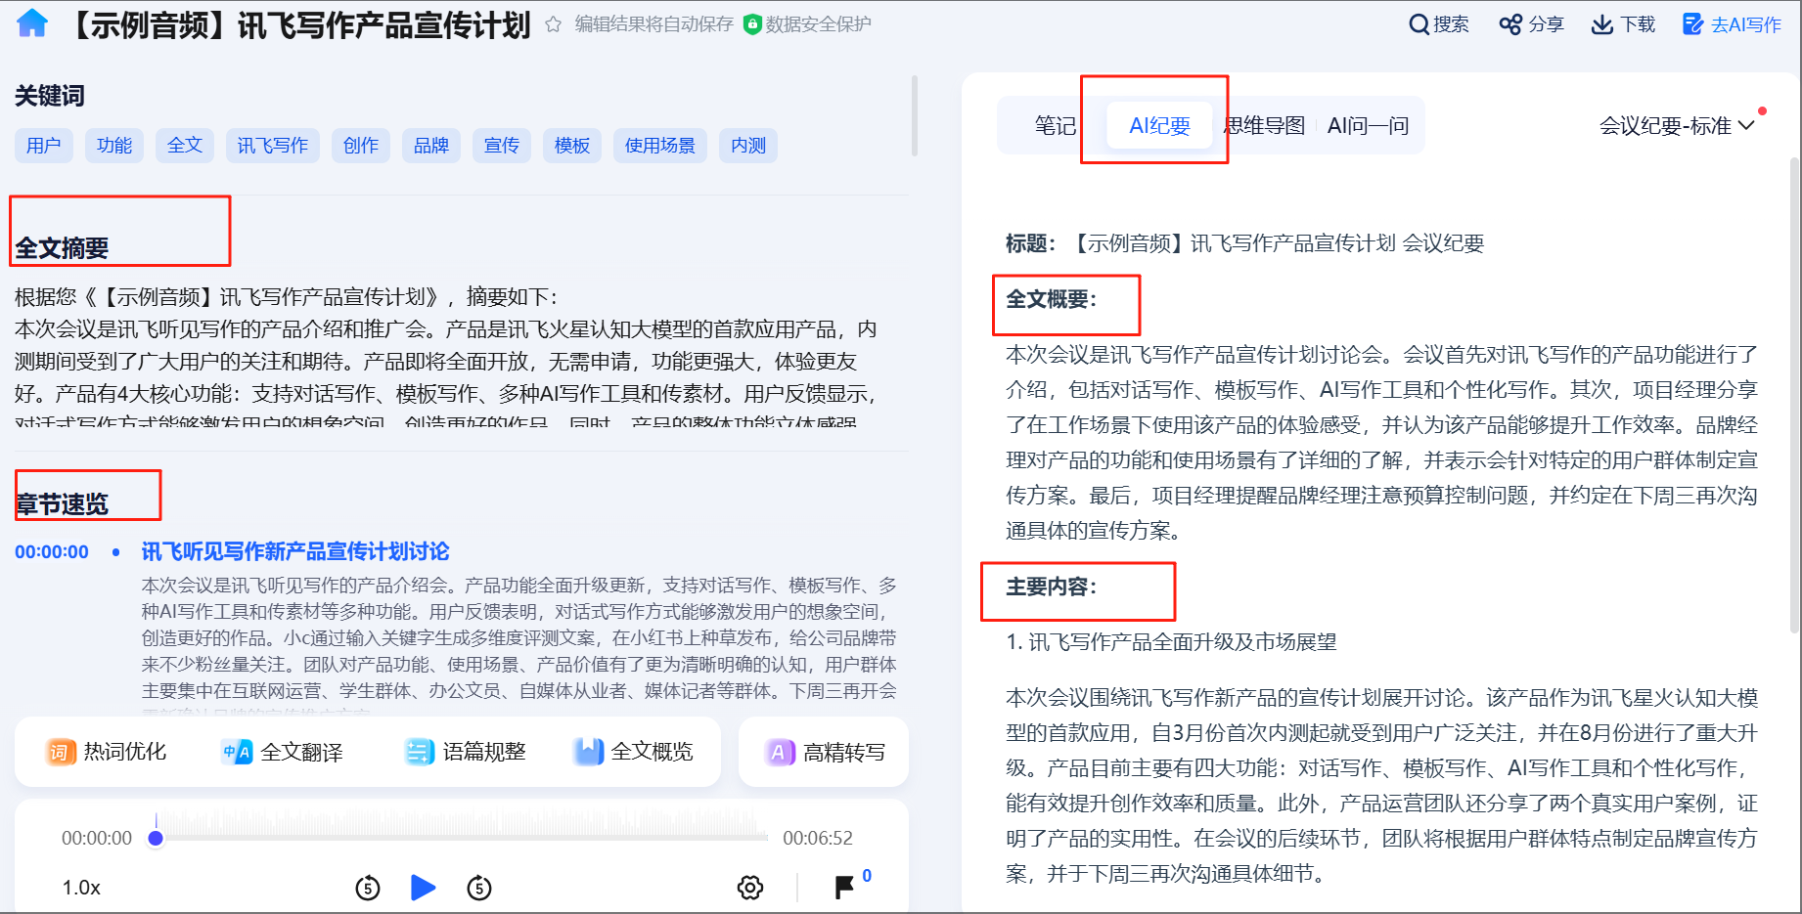Select keyword tag 讯飞写作
Image resolution: width=1802 pixels, height=914 pixels.
coord(273,146)
